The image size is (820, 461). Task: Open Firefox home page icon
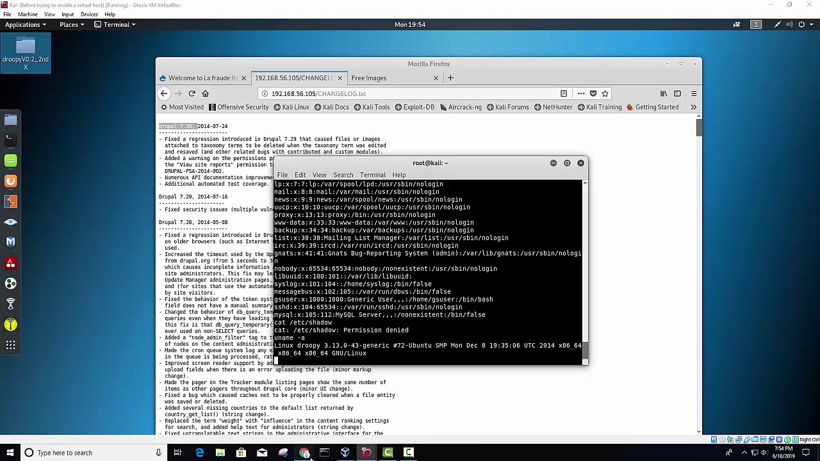[x=205, y=93]
